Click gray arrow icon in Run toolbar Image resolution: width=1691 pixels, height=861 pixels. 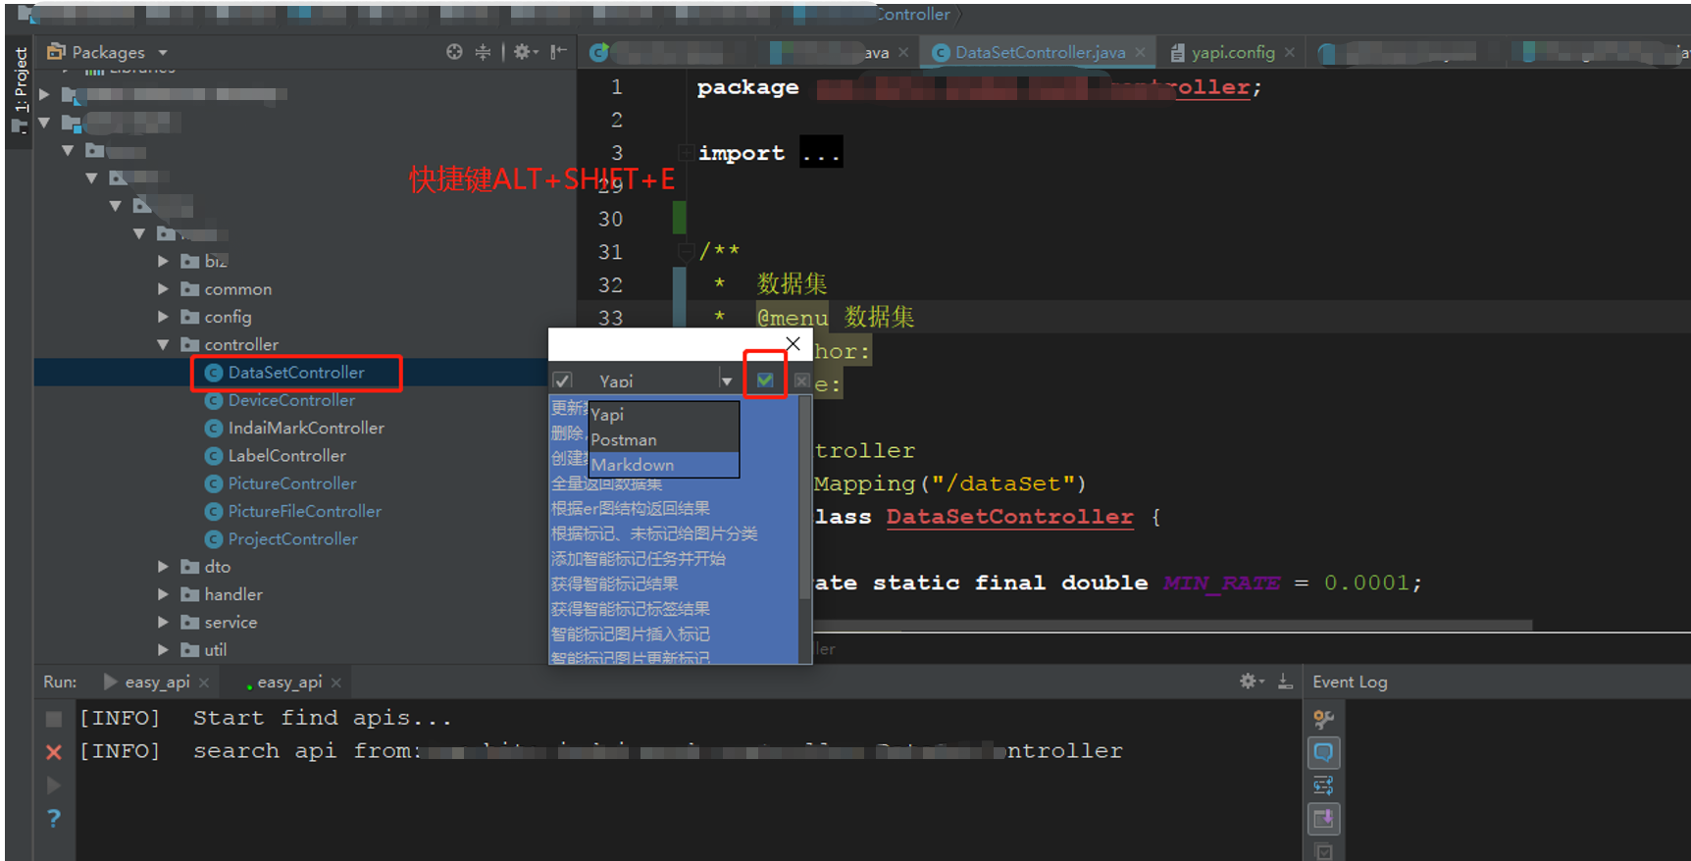54,785
